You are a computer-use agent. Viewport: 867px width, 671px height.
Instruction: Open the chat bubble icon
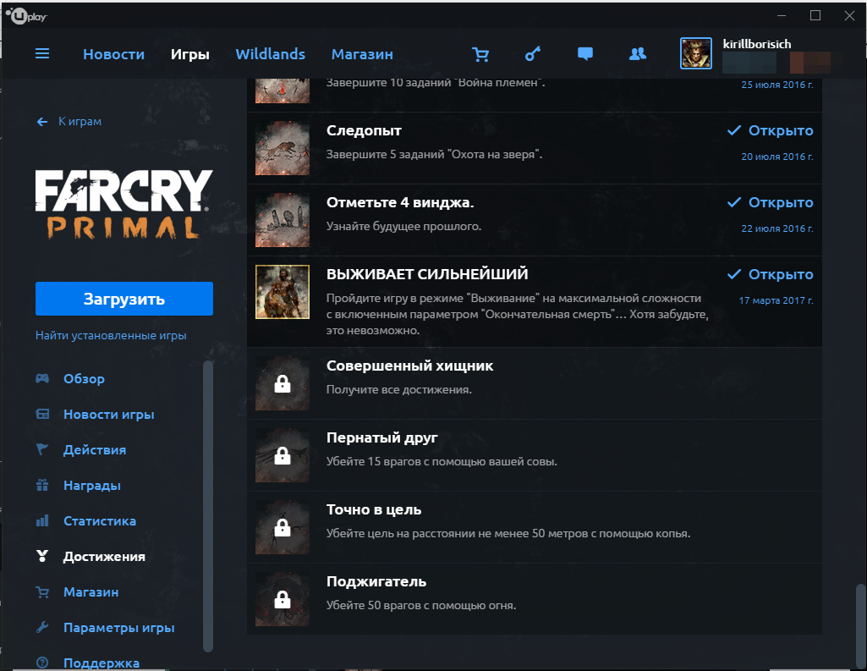click(585, 53)
